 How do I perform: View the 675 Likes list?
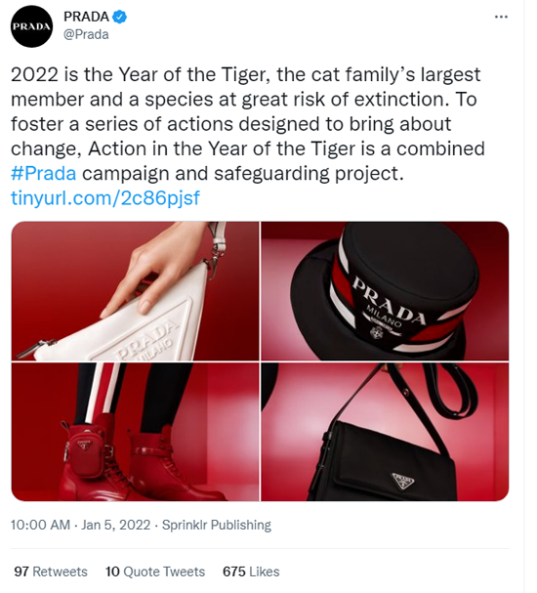pyautogui.click(x=251, y=572)
